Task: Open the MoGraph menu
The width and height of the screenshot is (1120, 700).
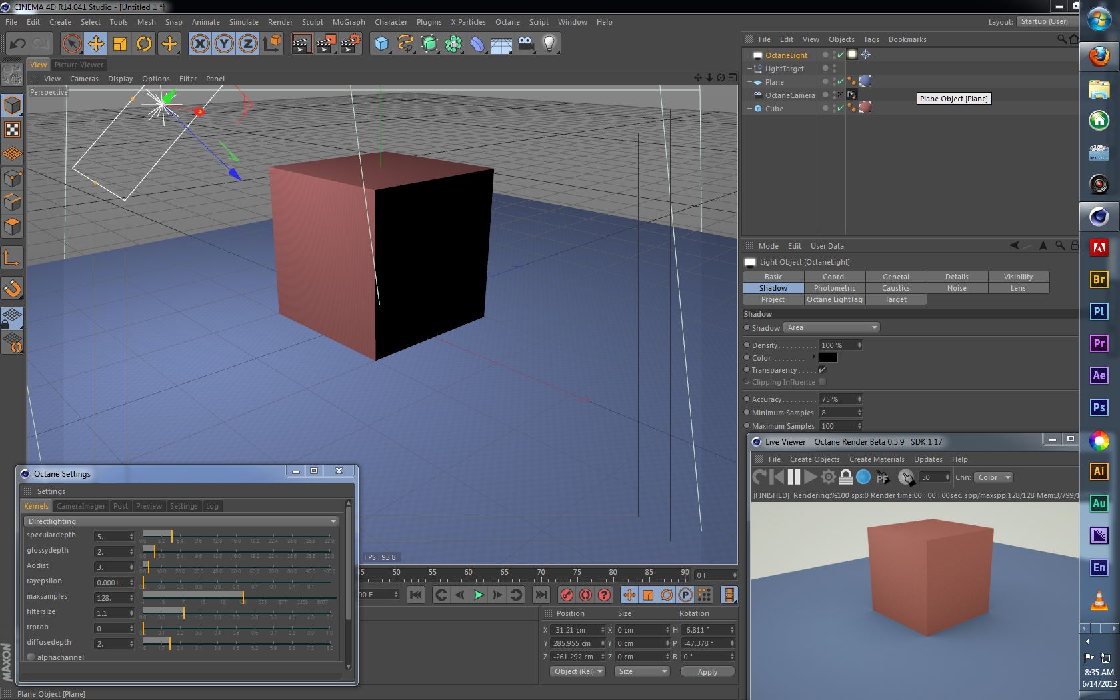Action: point(349,22)
